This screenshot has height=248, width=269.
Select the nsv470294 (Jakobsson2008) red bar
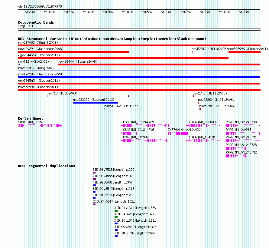coord(73,52)
